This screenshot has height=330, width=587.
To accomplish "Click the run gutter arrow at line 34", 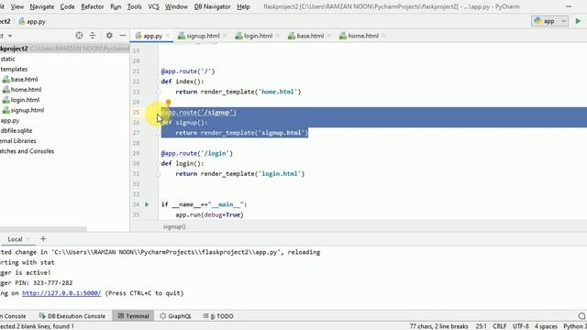I will point(147,204).
